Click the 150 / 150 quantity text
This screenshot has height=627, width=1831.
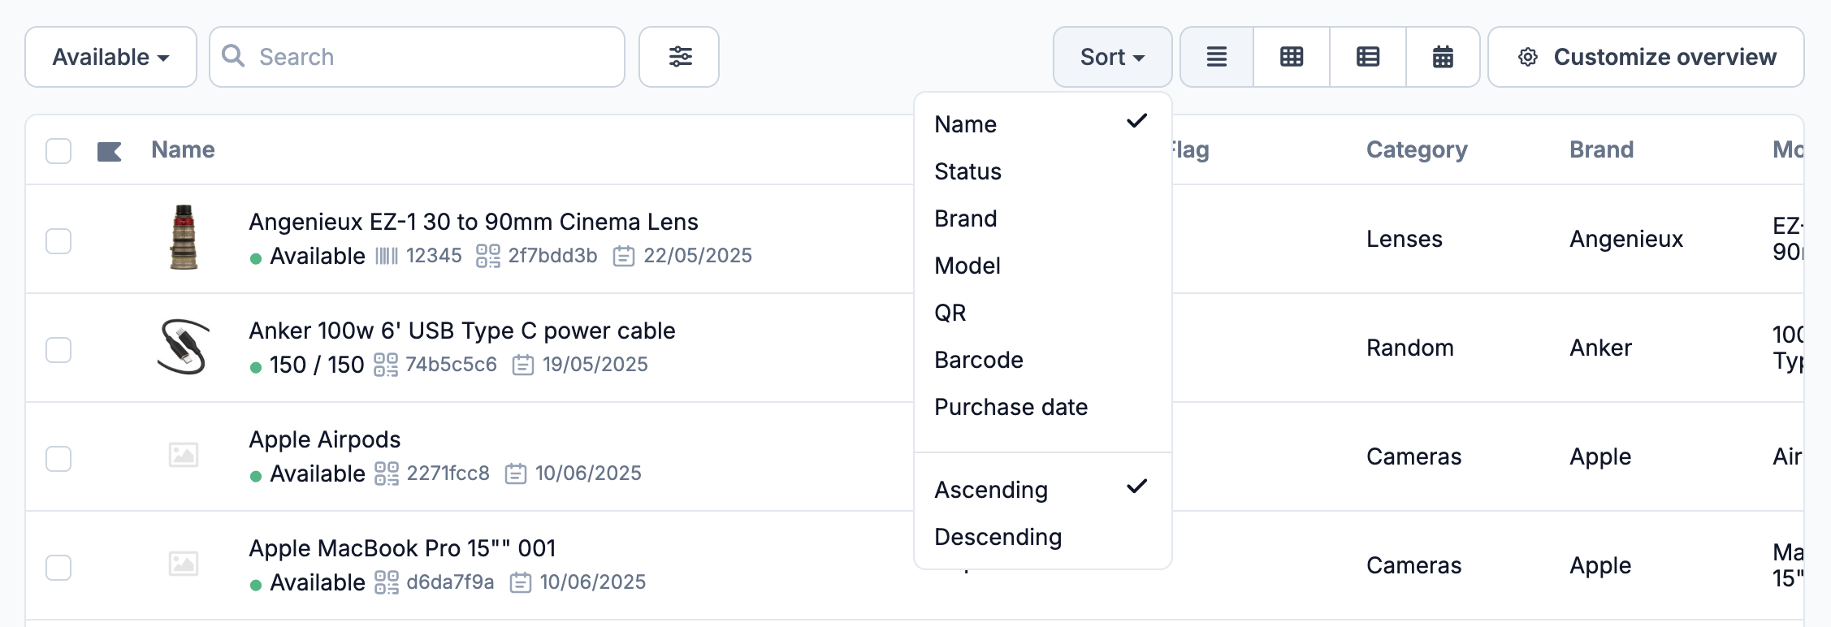pos(317,365)
